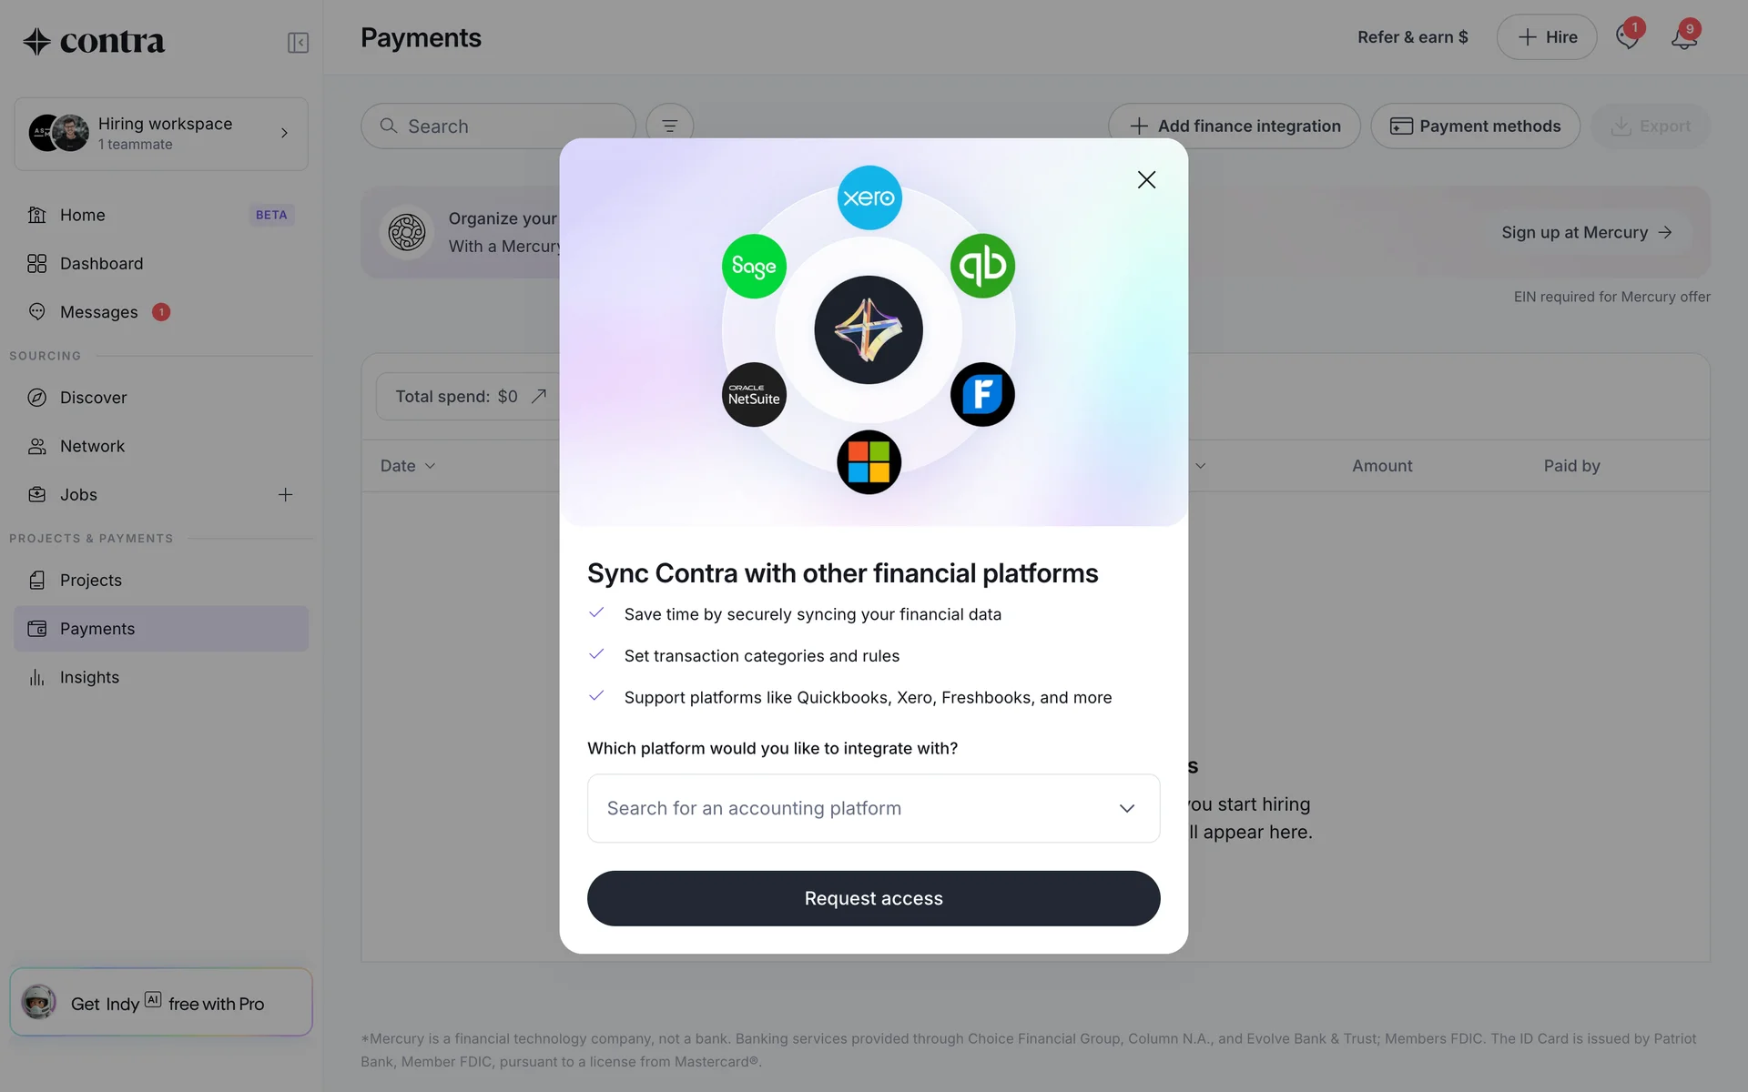Sort by the Date column chevron
This screenshot has width=1748, height=1092.
pos(430,466)
